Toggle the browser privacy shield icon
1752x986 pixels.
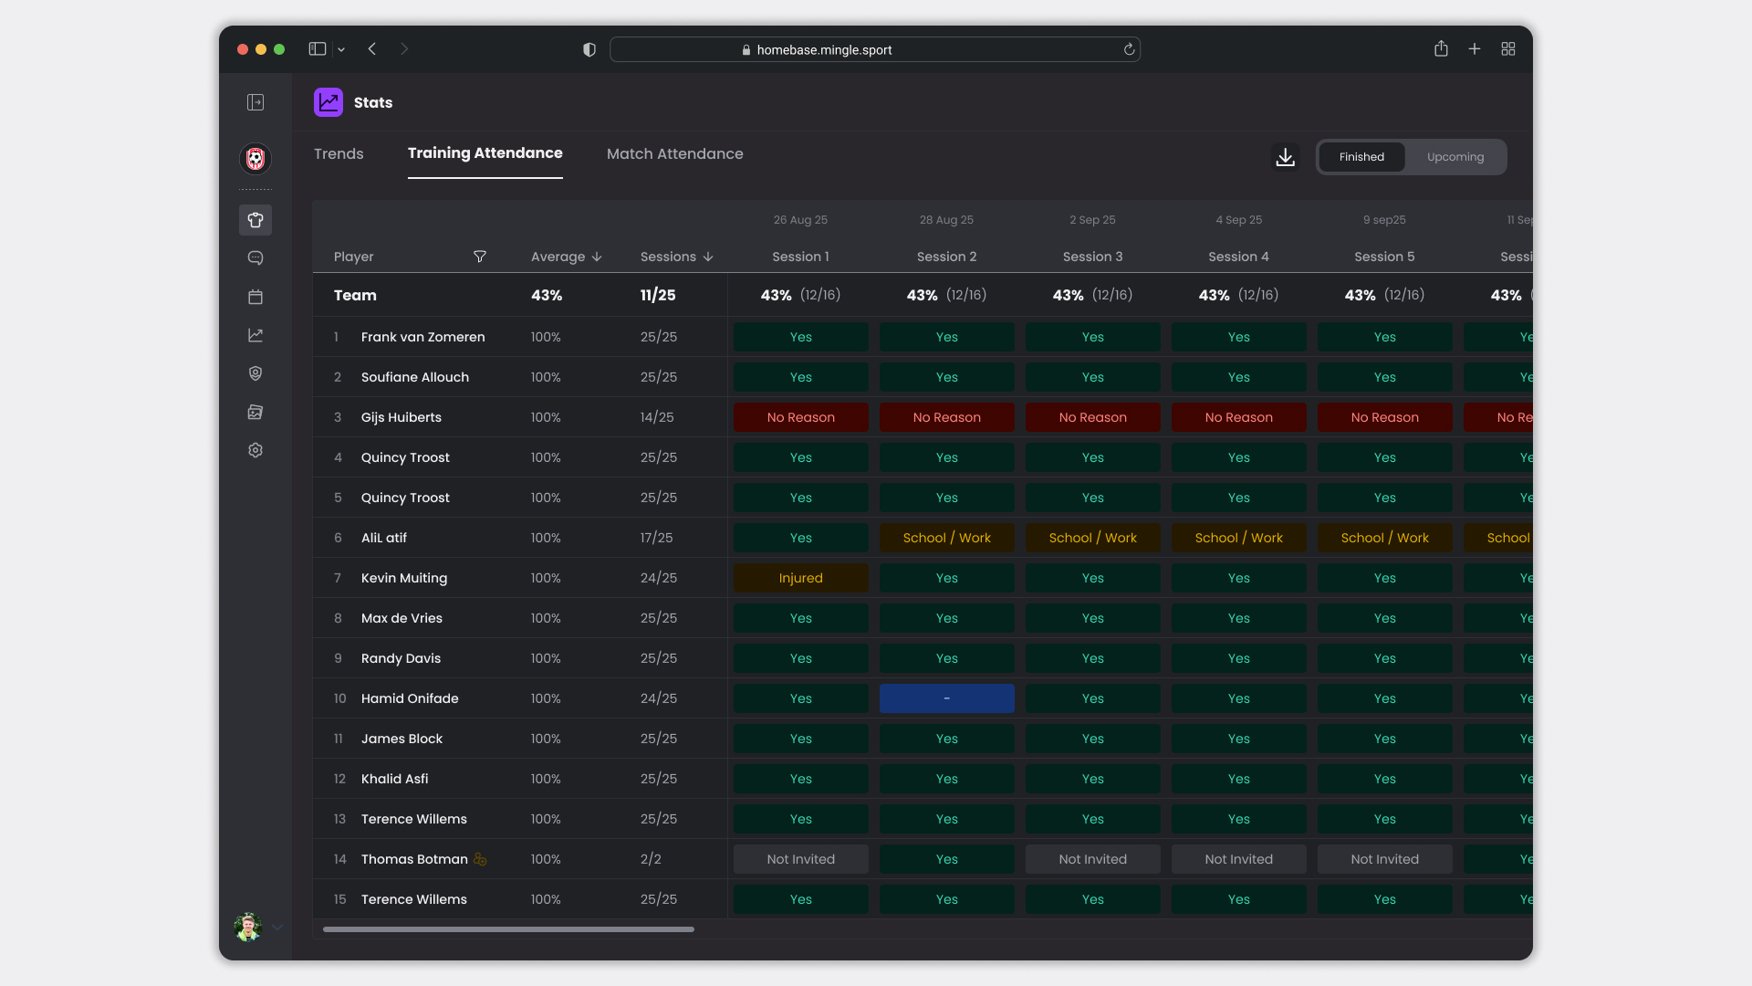click(x=589, y=49)
